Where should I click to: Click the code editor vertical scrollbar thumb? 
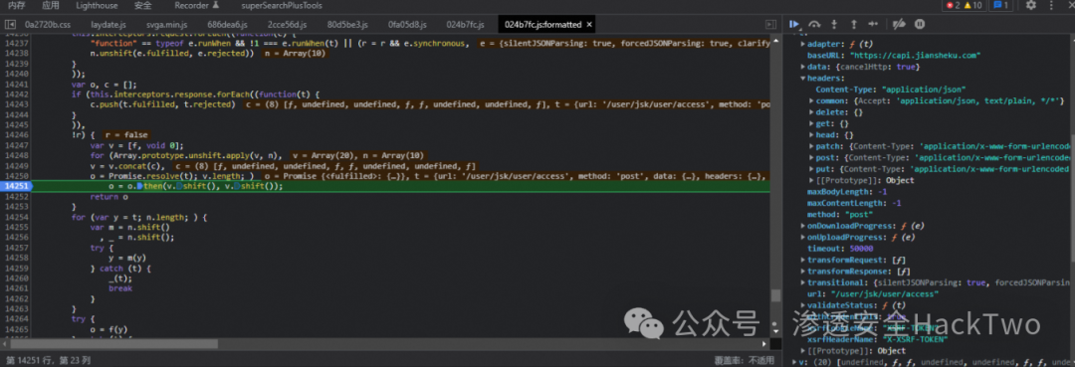[x=776, y=295]
